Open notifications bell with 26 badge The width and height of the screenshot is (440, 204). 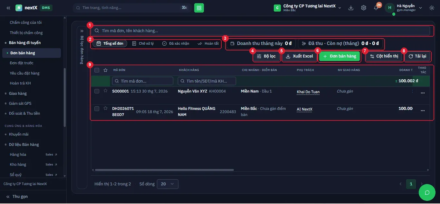click(x=376, y=8)
